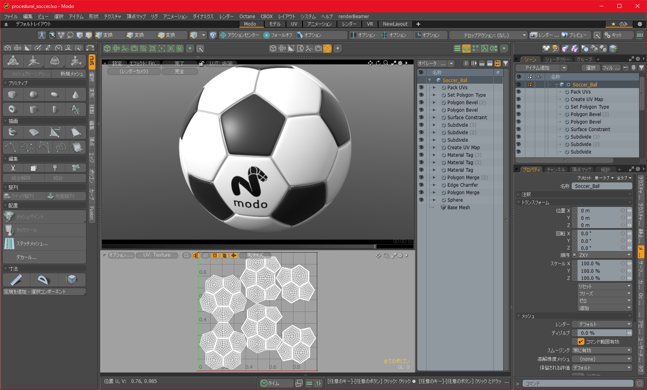Open the rotation order ZXY dropdown

click(605, 255)
